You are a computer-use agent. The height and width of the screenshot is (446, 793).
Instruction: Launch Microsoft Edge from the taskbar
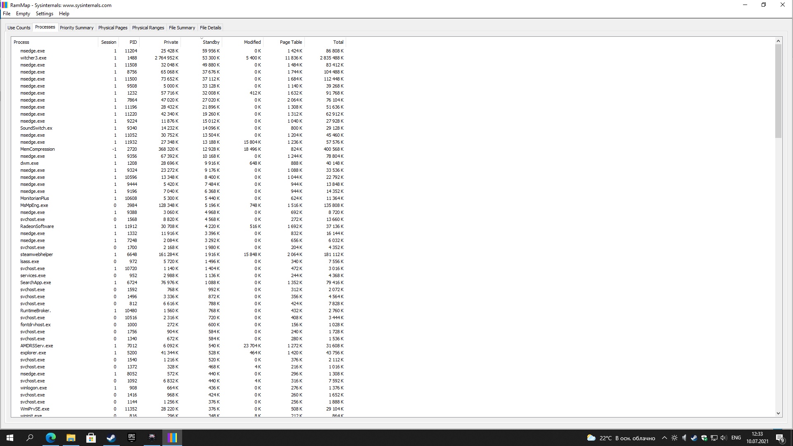click(x=50, y=438)
